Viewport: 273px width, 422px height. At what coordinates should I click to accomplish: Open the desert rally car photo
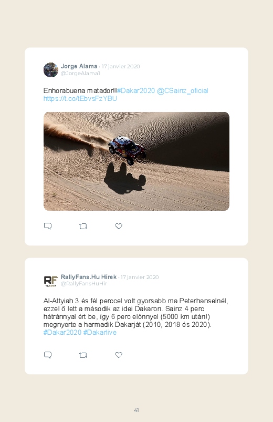click(x=136, y=161)
